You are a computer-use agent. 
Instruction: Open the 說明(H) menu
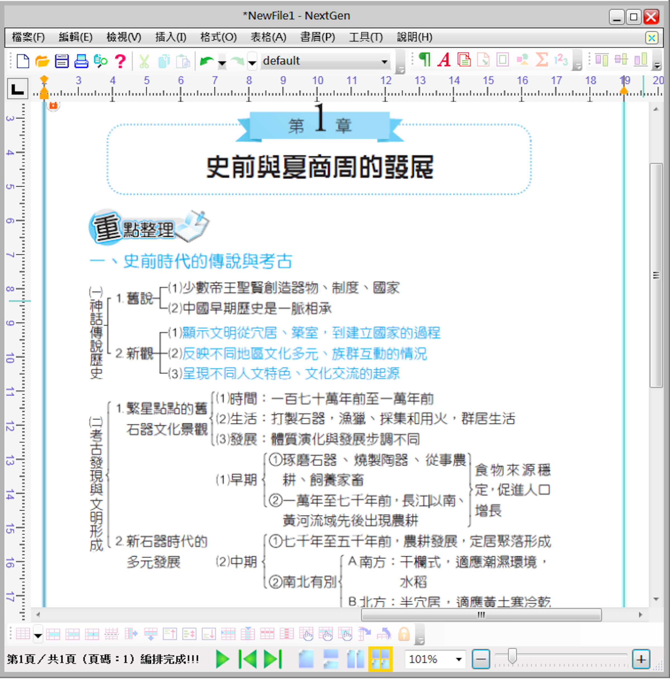(415, 37)
